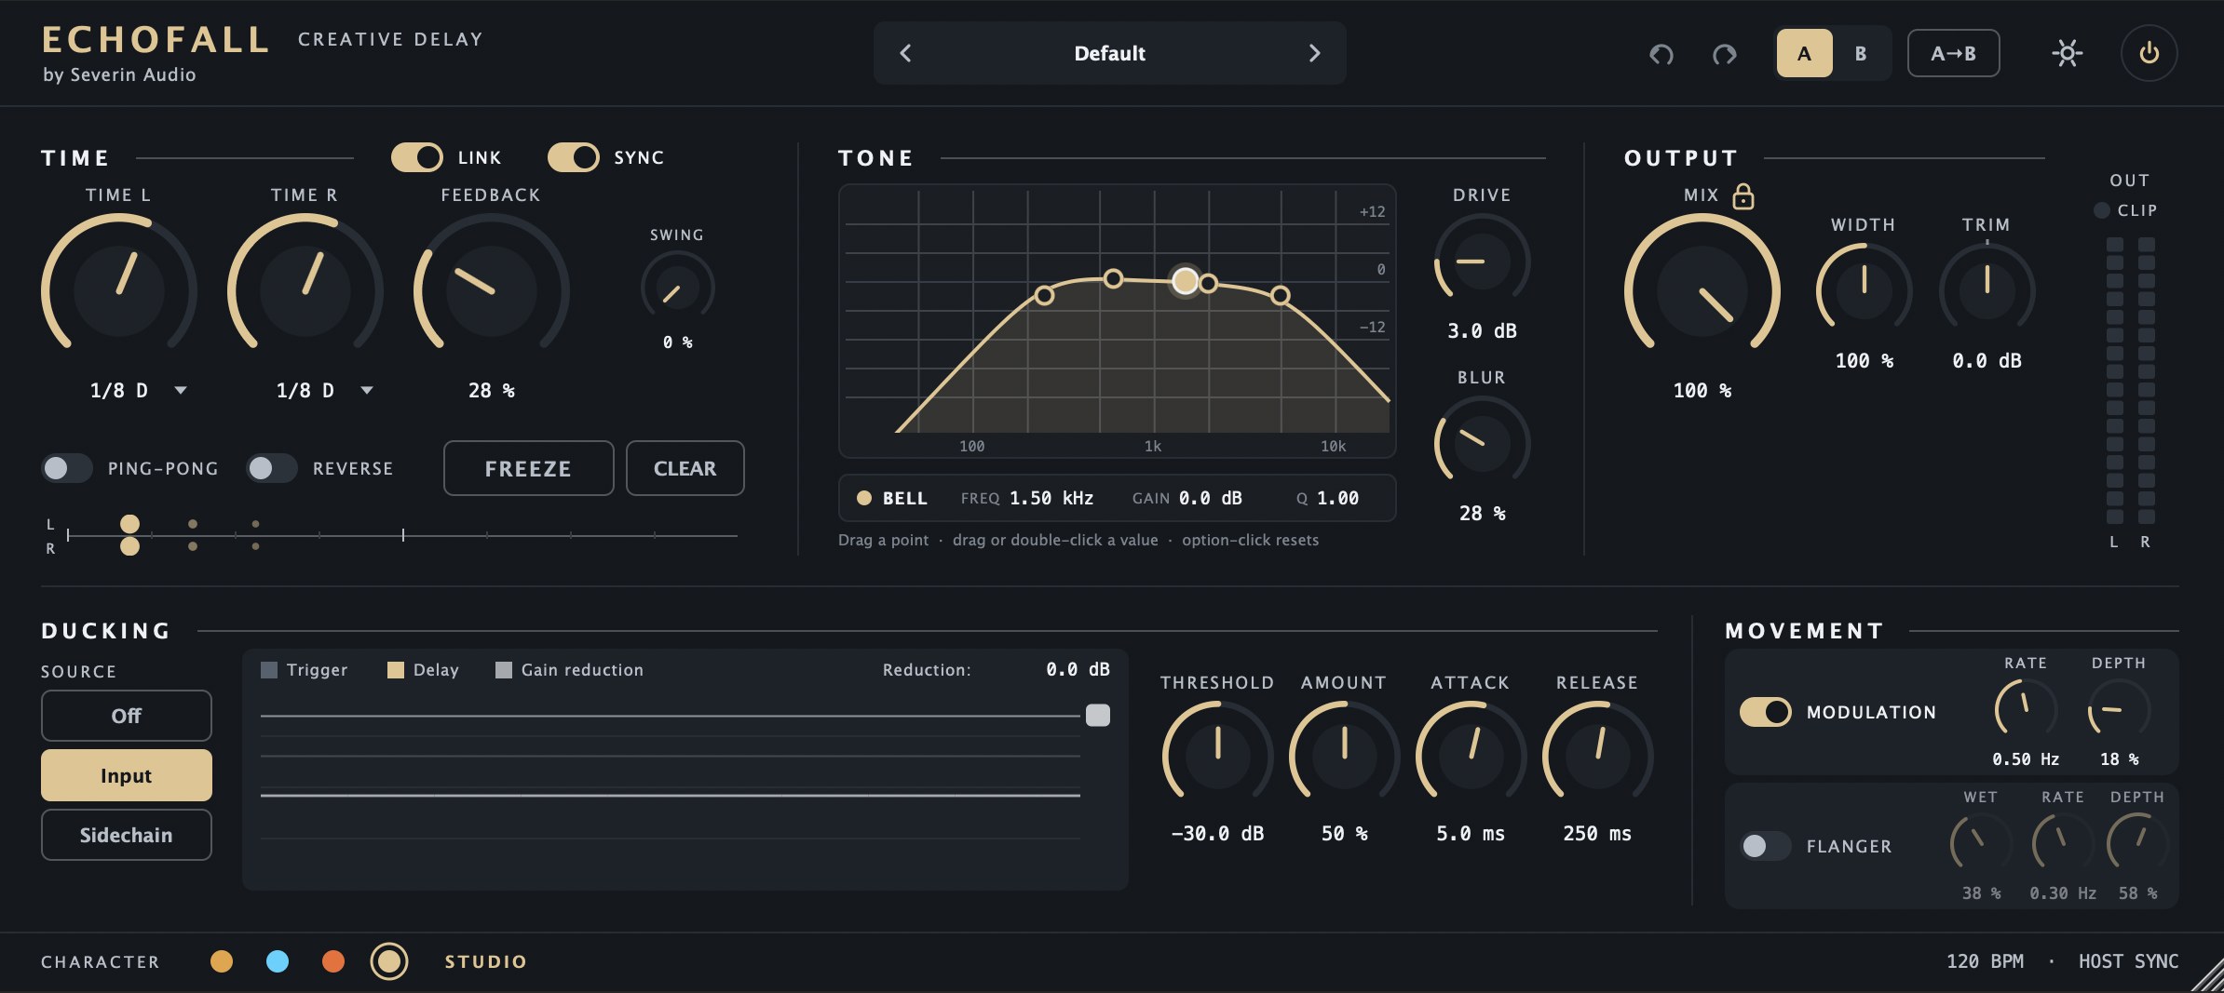Select the amber character dot

(222, 961)
